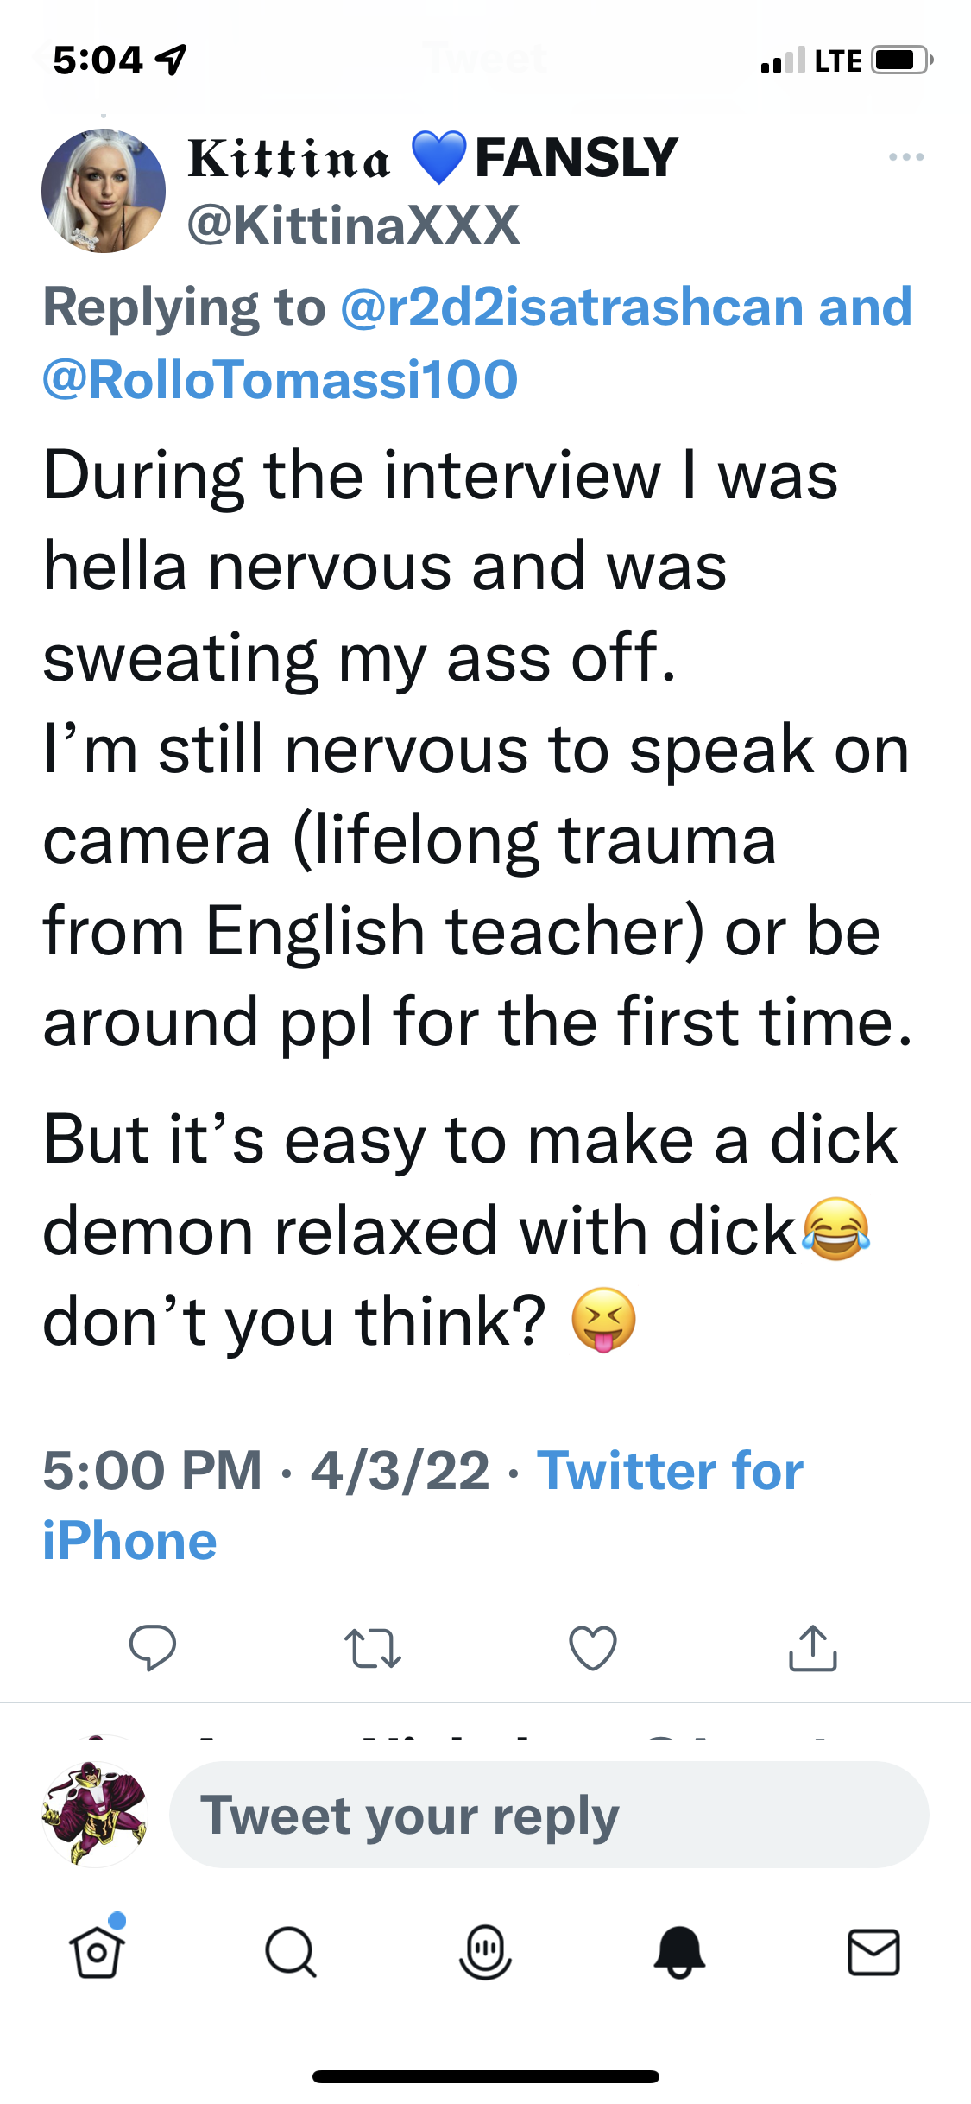Open Spaces microphone tab
The width and height of the screenshot is (971, 2104).
pos(485,1952)
